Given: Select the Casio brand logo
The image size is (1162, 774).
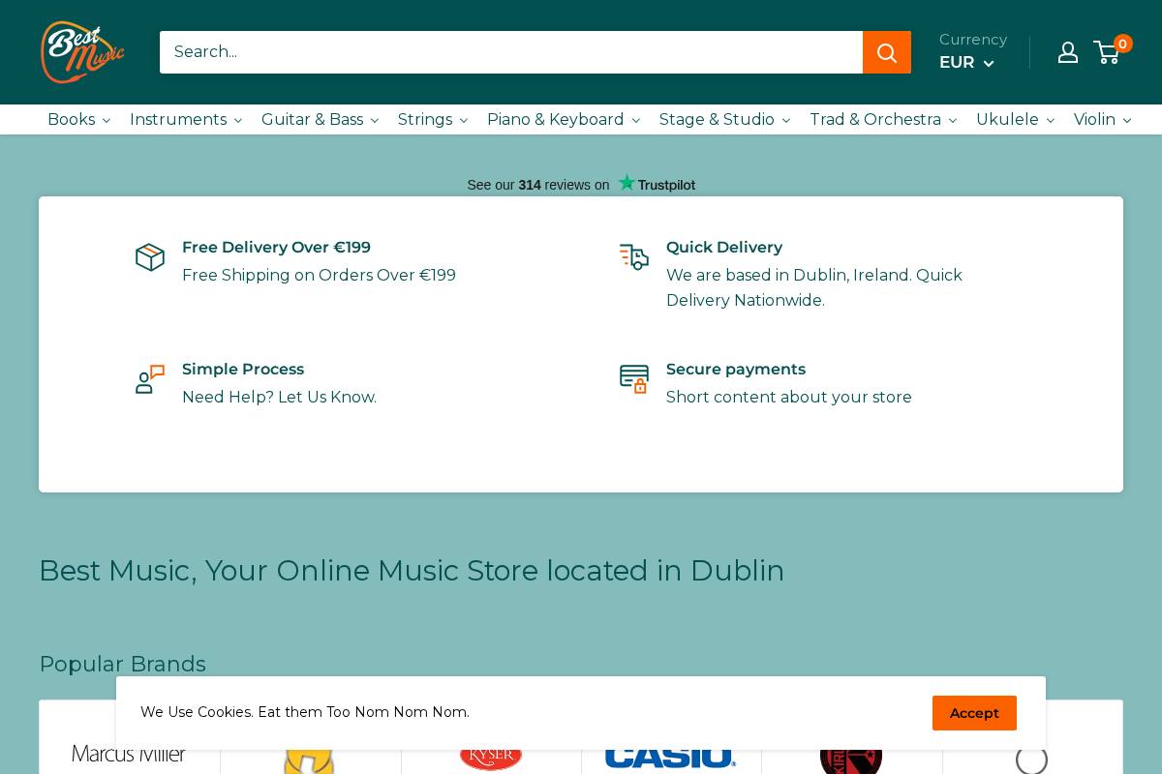Looking at the screenshot, I should [x=671, y=757].
